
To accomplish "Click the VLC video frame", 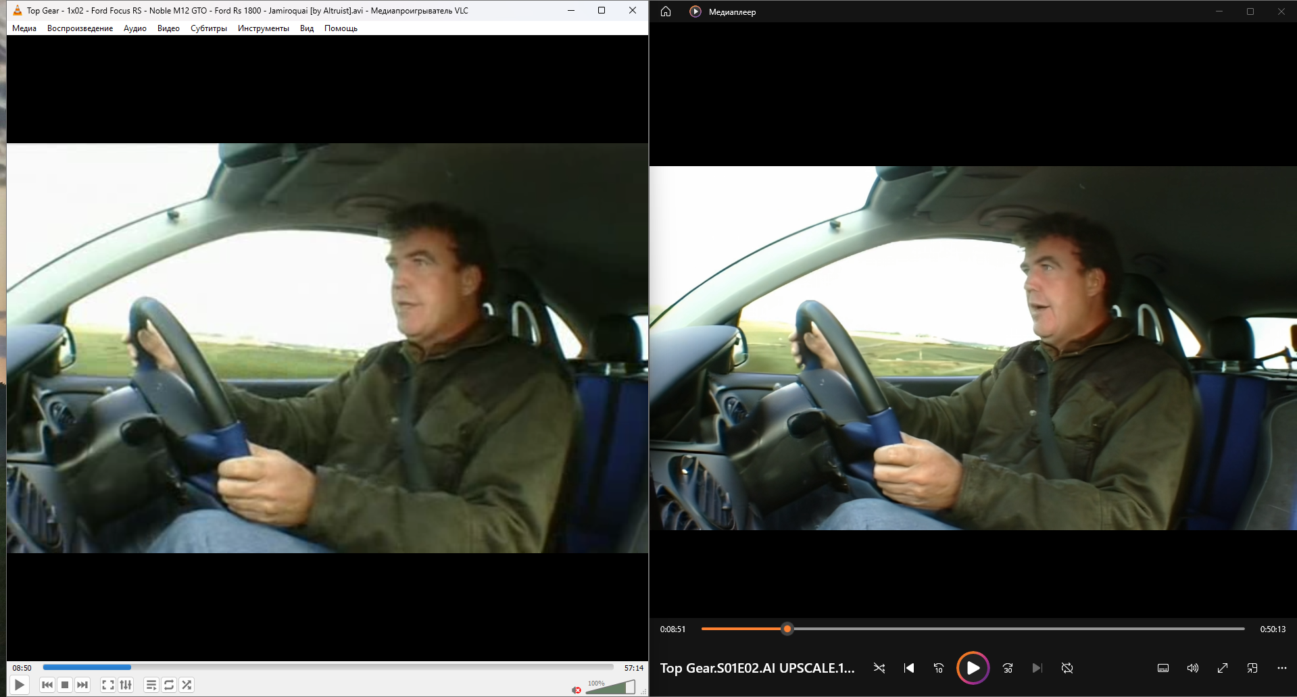I will tap(327, 348).
